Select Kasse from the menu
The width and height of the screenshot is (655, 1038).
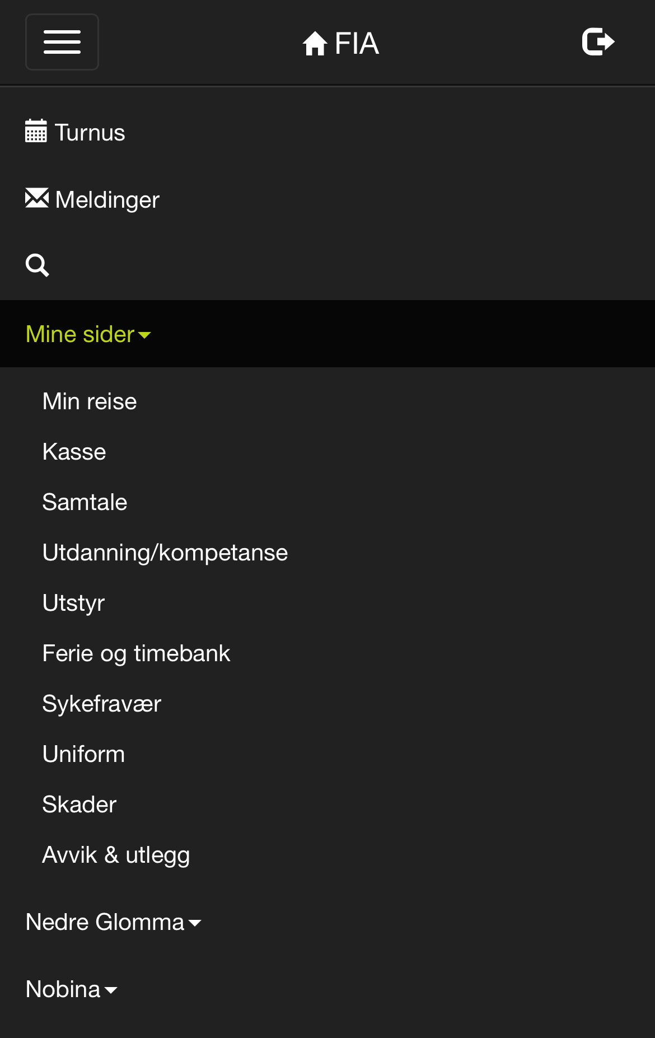click(74, 452)
